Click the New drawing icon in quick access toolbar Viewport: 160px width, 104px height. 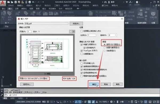(9, 2)
